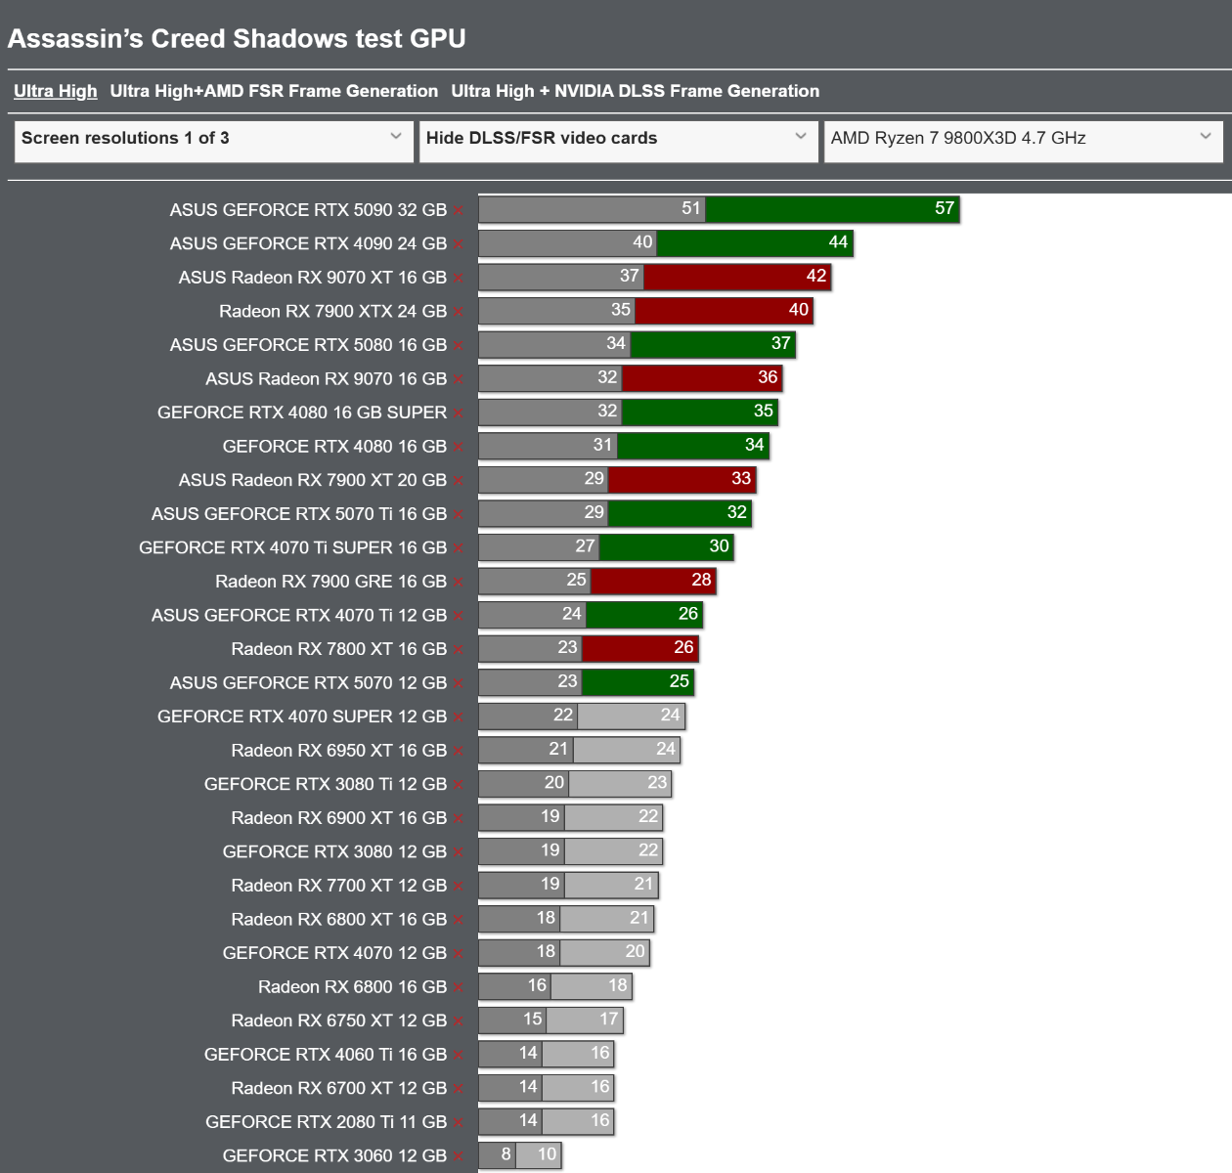Remove GEFORCE RTX 3080 Ti 12 GB with red X
1232x1173 pixels.
458,785
